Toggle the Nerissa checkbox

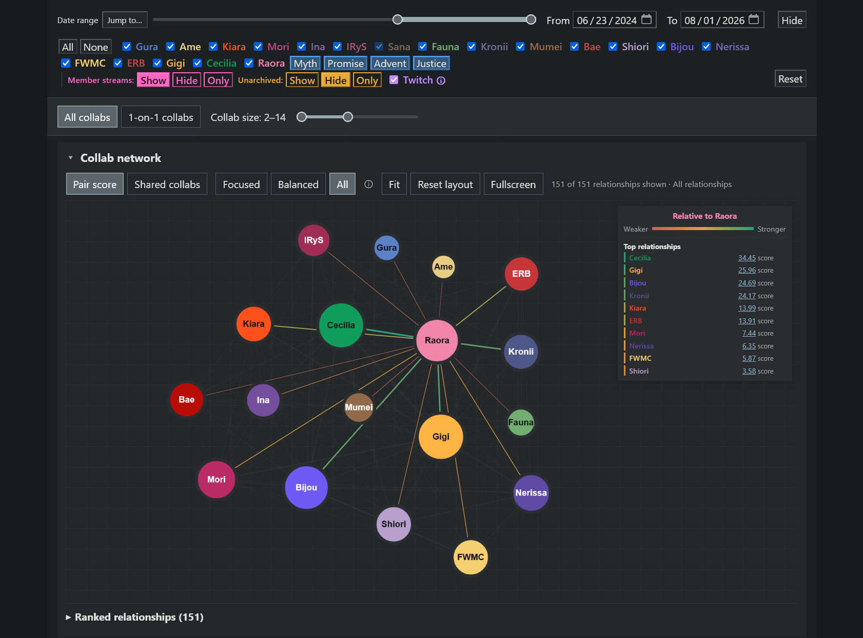coord(707,47)
